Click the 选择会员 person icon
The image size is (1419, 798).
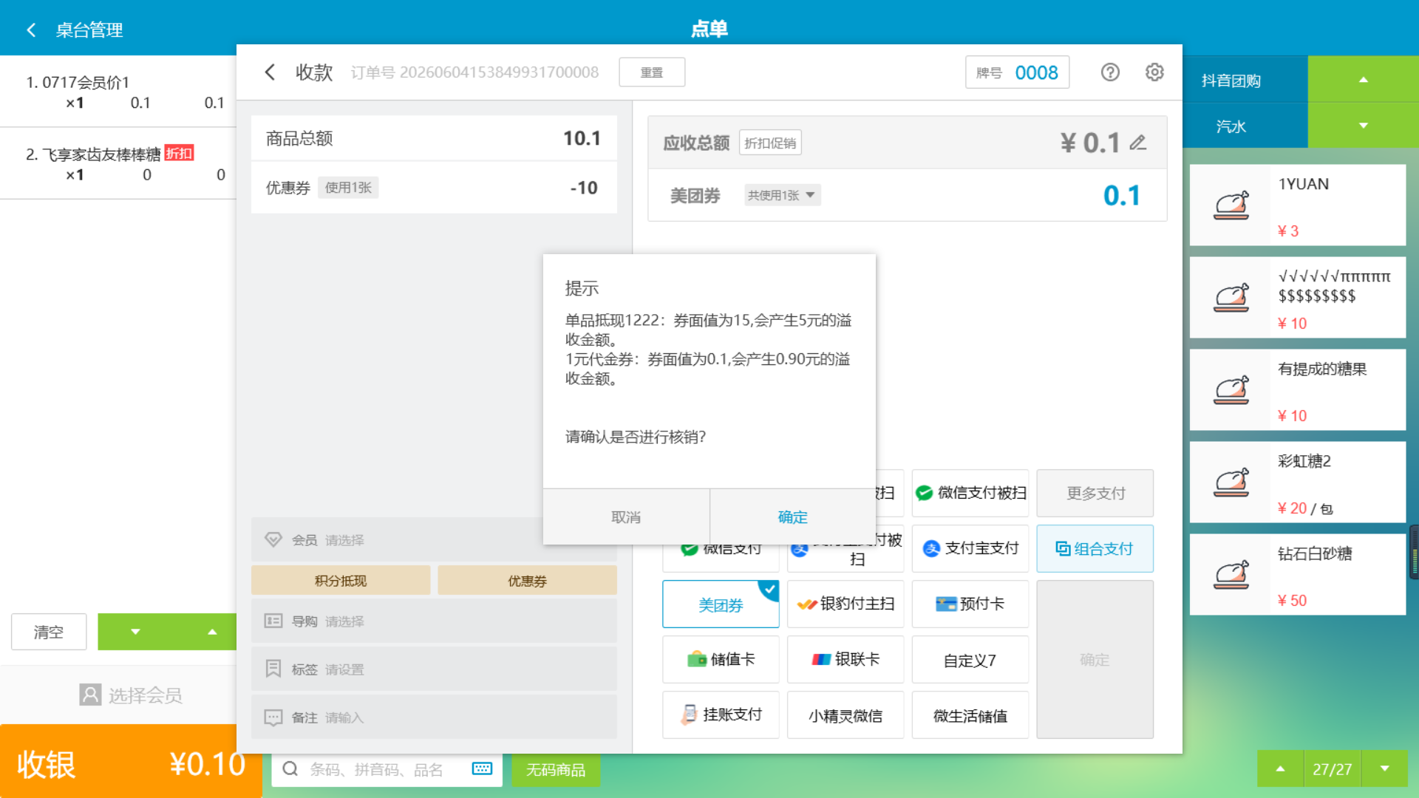[90, 695]
